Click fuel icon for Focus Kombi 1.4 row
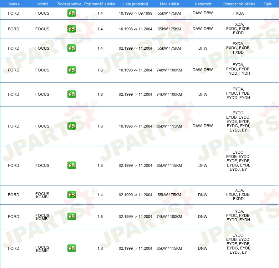The image size is (279, 268). [x=71, y=195]
